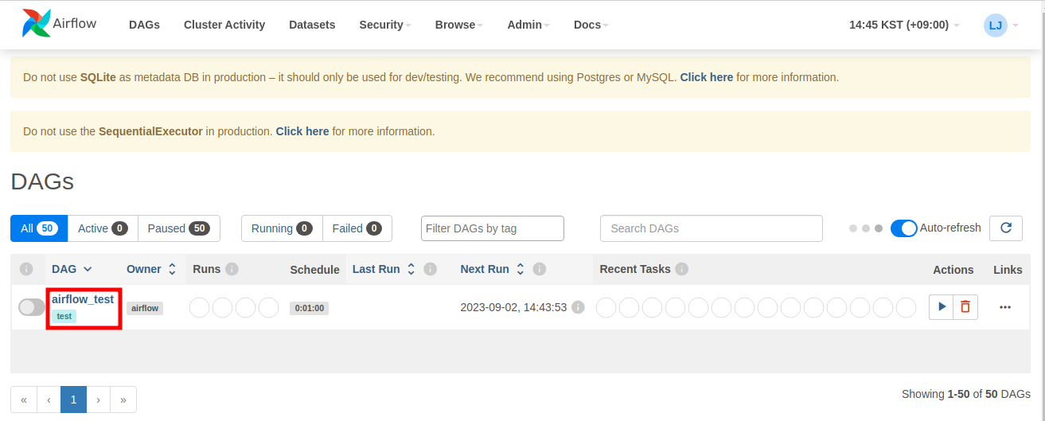Screen dimensions: 1045x421
Task: Click the info icon in the first table column header
Action: point(26,269)
